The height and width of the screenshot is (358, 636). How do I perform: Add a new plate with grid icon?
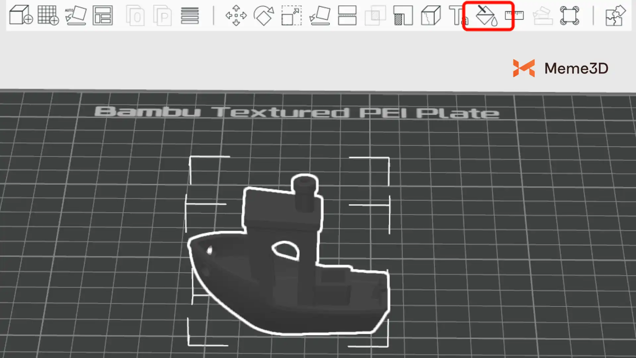tap(48, 15)
